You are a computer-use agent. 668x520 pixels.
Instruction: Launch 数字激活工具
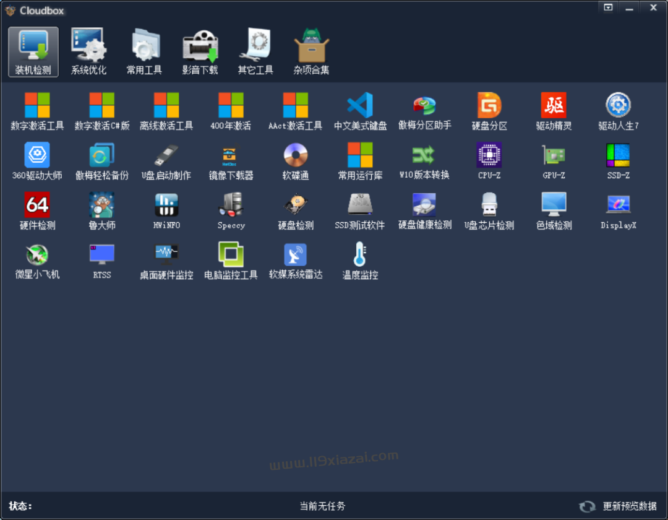pos(37,111)
